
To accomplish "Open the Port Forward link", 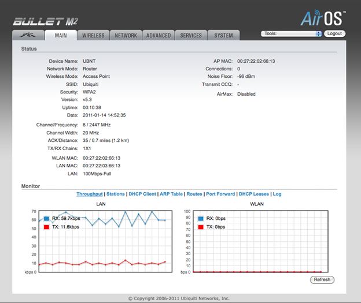I will point(220,194).
